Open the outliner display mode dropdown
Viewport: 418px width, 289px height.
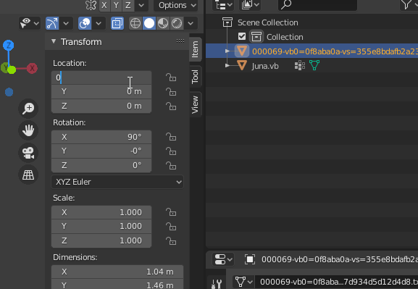[x=250, y=5]
